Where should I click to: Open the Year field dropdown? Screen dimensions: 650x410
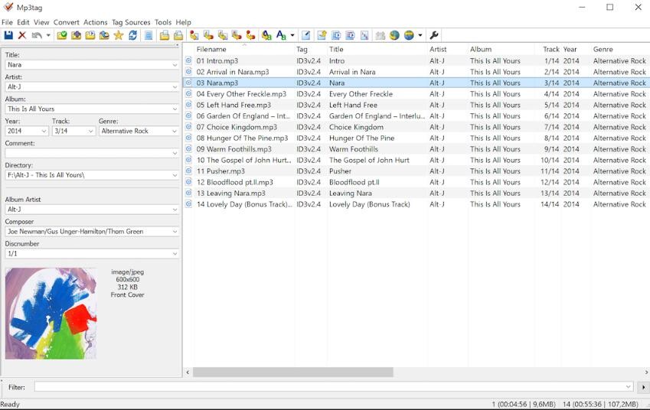(44, 132)
